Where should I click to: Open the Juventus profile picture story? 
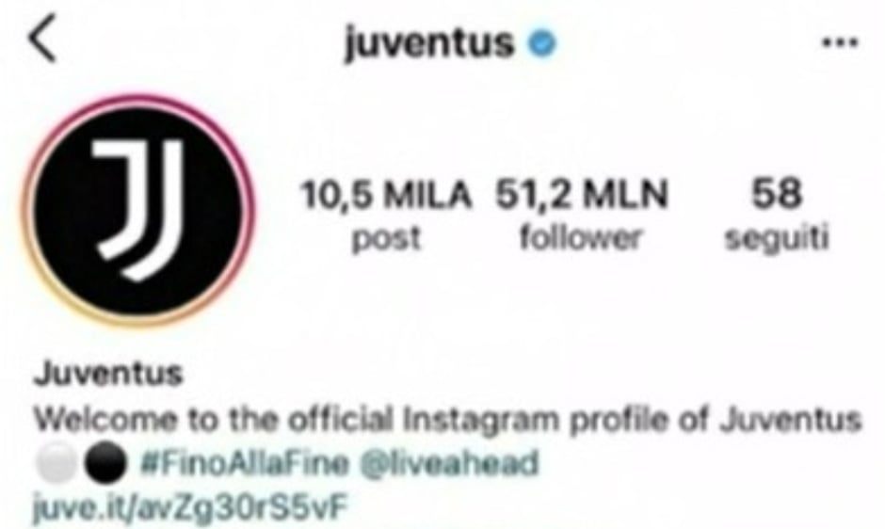tap(137, 210)
